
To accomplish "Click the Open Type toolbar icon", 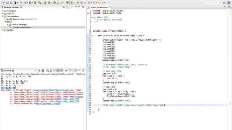I will [x=54, y=3].
